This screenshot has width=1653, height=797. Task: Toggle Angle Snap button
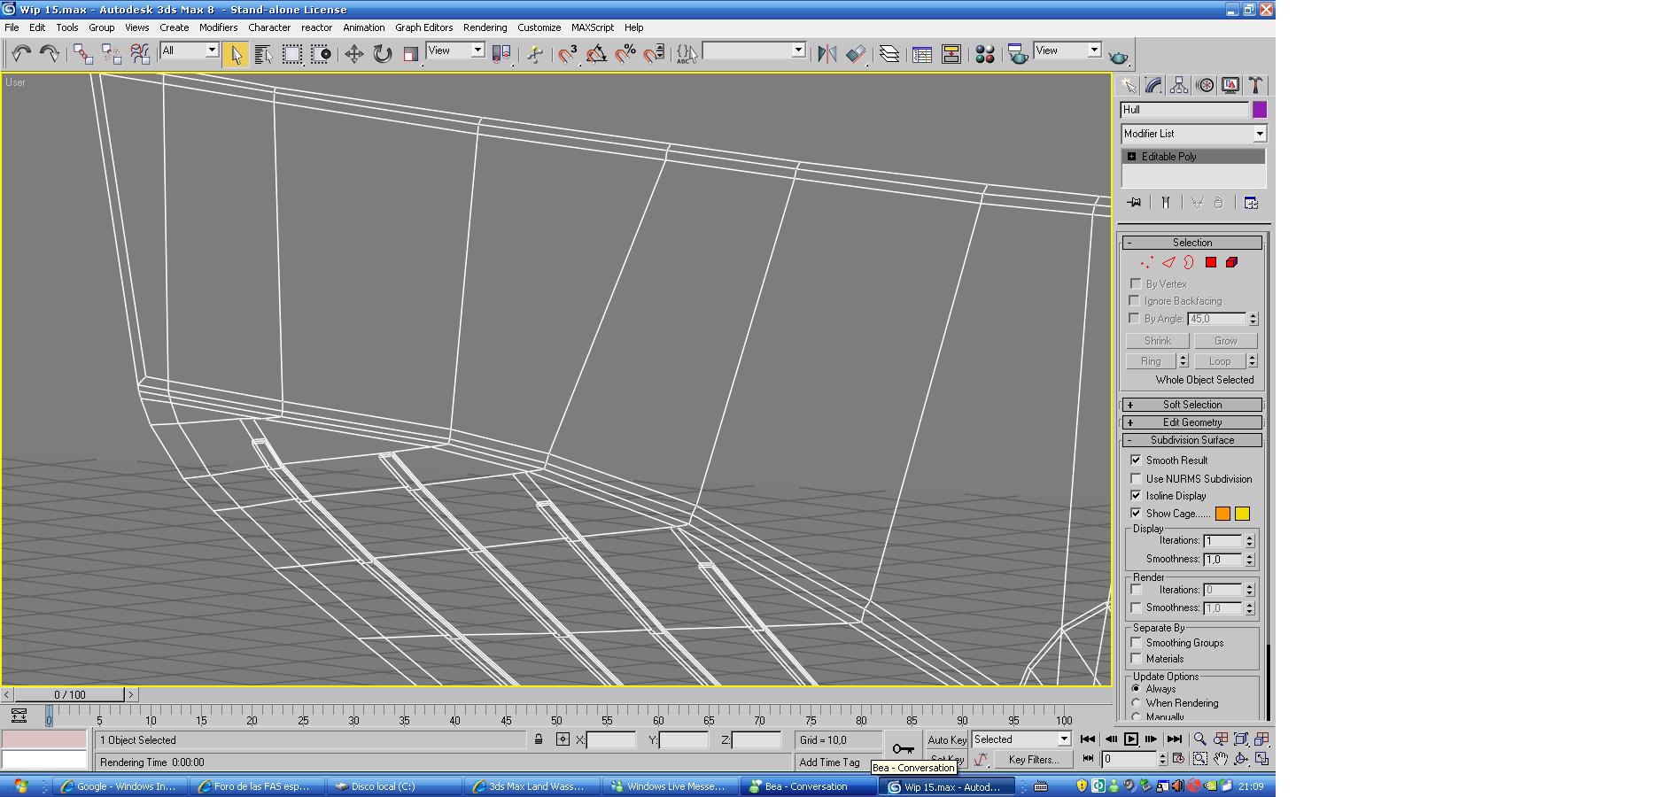[x=596, y=54]
